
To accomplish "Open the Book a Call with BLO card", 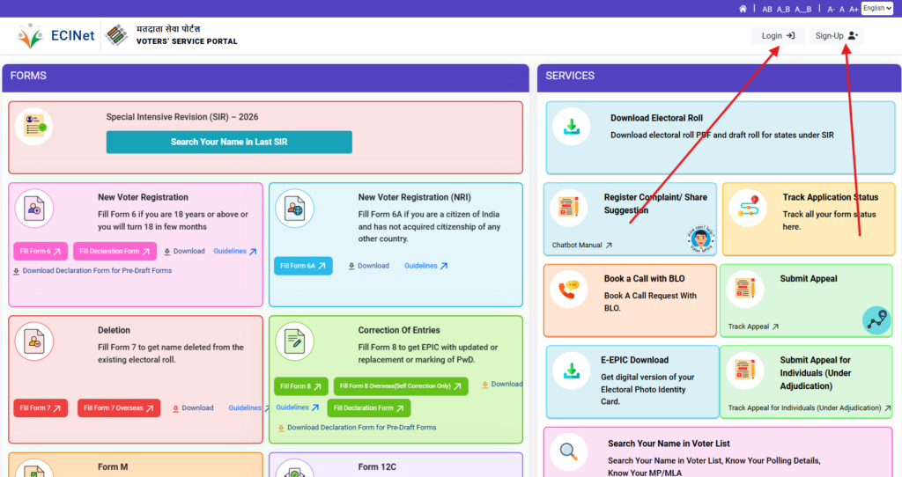I will [x=630, y=301].
